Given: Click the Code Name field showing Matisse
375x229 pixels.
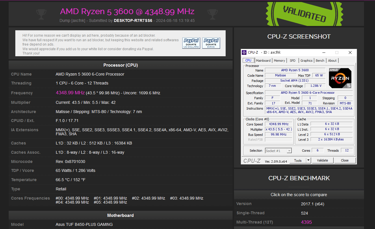Looking at the screenshot, I should (x=281, y=75).
